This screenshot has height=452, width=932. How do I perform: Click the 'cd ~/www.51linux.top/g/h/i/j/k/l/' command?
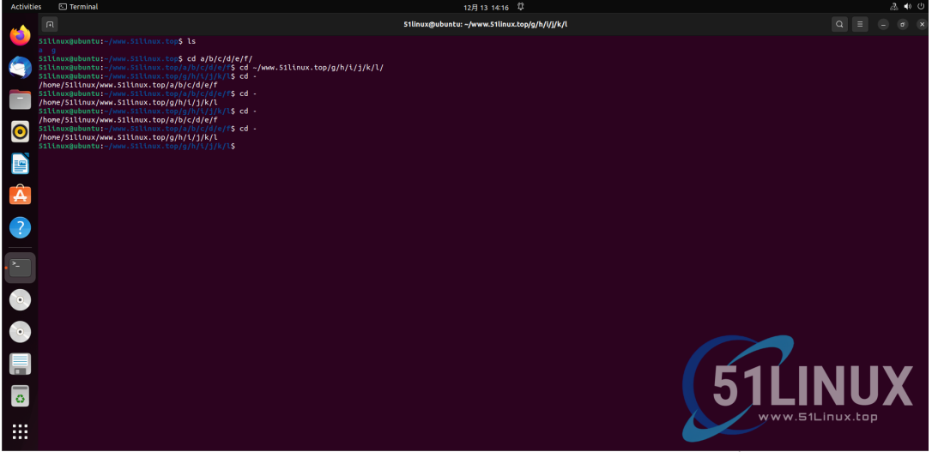(x=312, y=68)
